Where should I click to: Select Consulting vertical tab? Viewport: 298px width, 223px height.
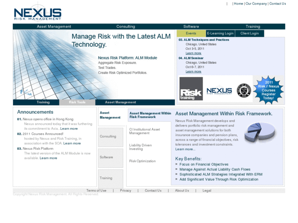point(111,137)
